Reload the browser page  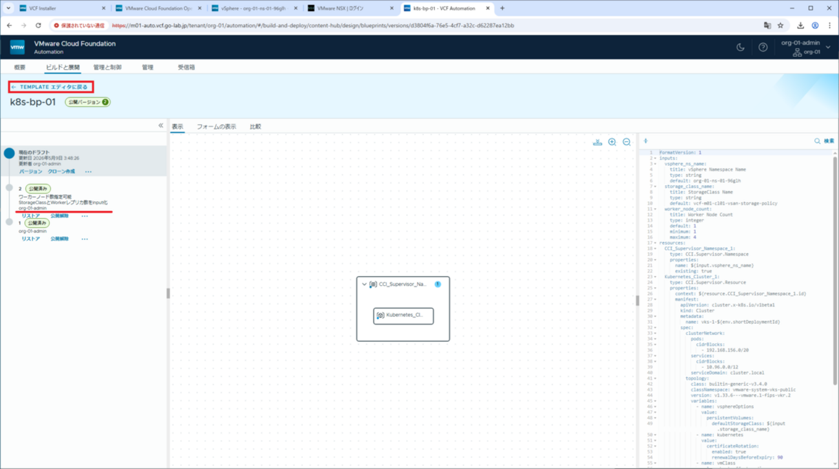[38, 26]
